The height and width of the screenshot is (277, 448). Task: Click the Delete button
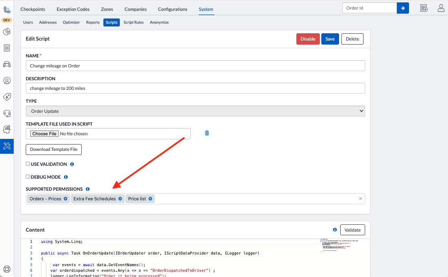pyautogui.click(x=352, y=39)
